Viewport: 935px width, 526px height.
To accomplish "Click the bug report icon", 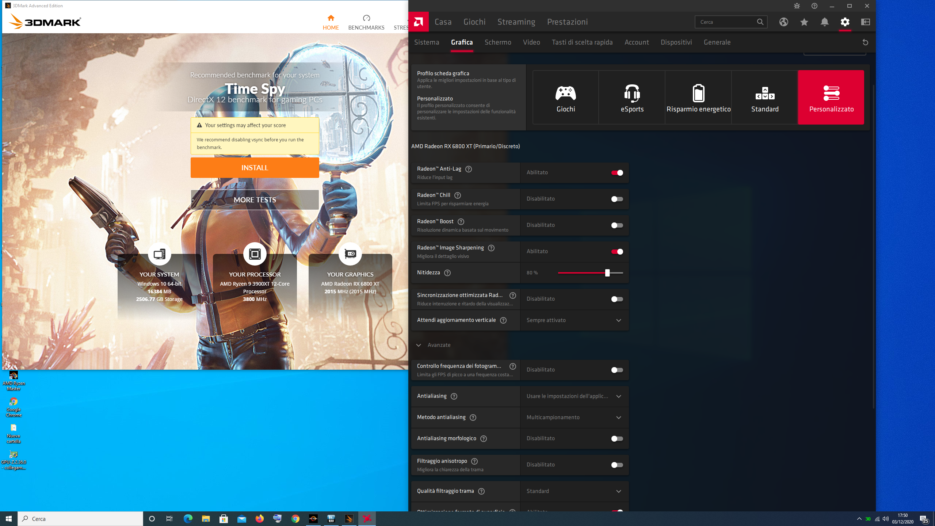I will (x=797, y=6).
